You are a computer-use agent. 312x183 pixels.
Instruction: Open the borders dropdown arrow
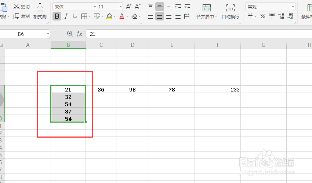pos(90,16)
